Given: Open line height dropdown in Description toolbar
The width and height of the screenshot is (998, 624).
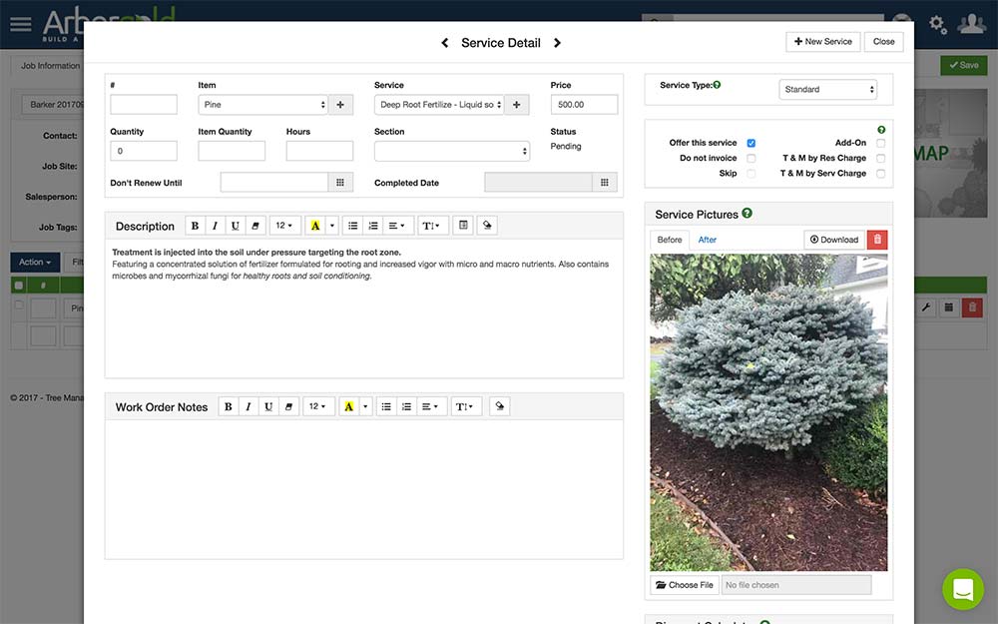Looking at the screenshot, I should [x=431, y=226].
